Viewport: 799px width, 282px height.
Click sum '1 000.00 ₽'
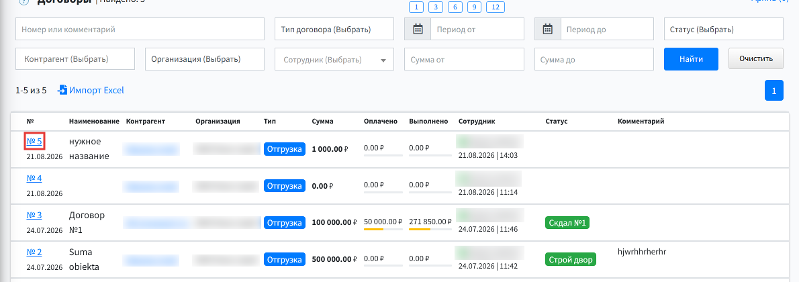(x=330, y=149)
